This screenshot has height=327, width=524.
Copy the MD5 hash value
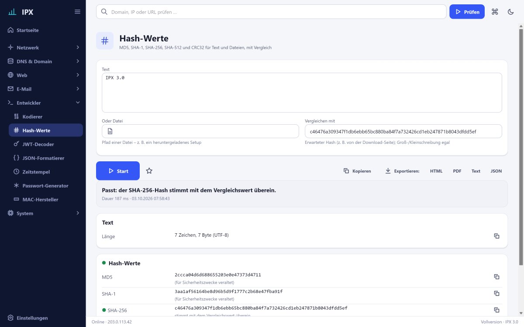(x=496, y=277)
